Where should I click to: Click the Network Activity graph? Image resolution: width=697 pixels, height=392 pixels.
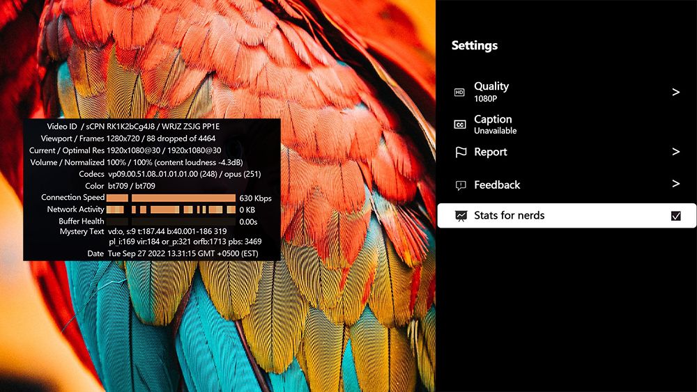pos(171,210)
